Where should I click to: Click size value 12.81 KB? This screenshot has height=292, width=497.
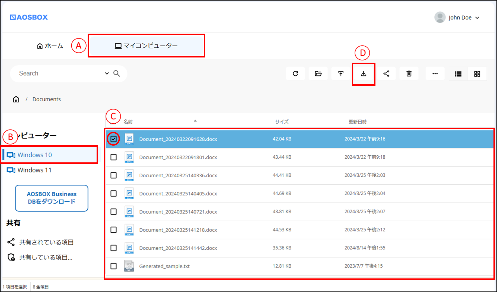[x=282, y=266]
